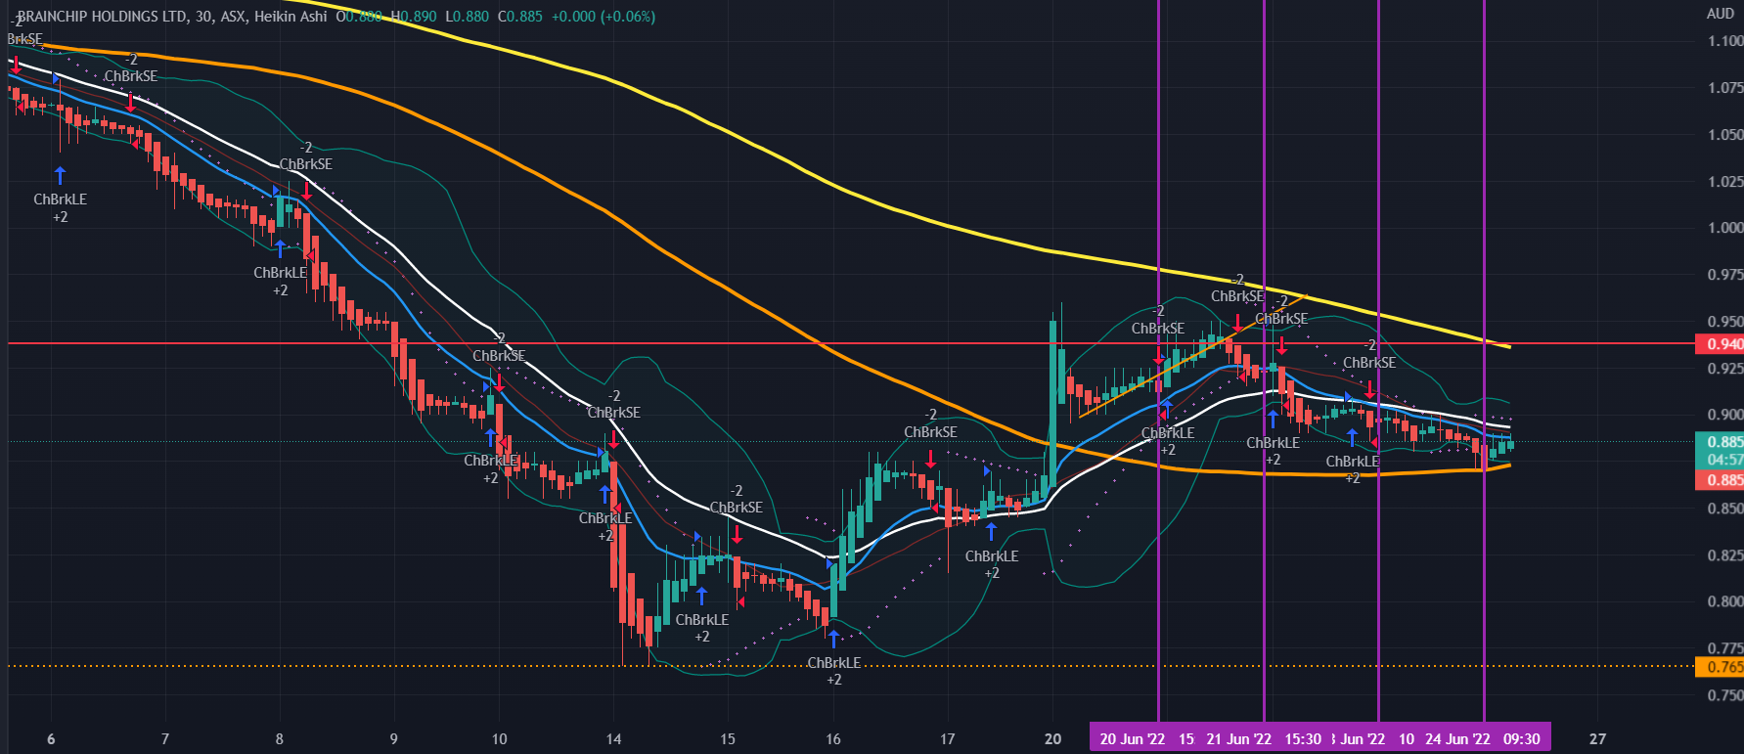Select the 20 Jun '22 purple date label
Screen dimensions: 1744x754
click(1132, 738)
